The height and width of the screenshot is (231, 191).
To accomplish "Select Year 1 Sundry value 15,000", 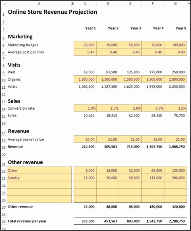I will coord(85,178).
